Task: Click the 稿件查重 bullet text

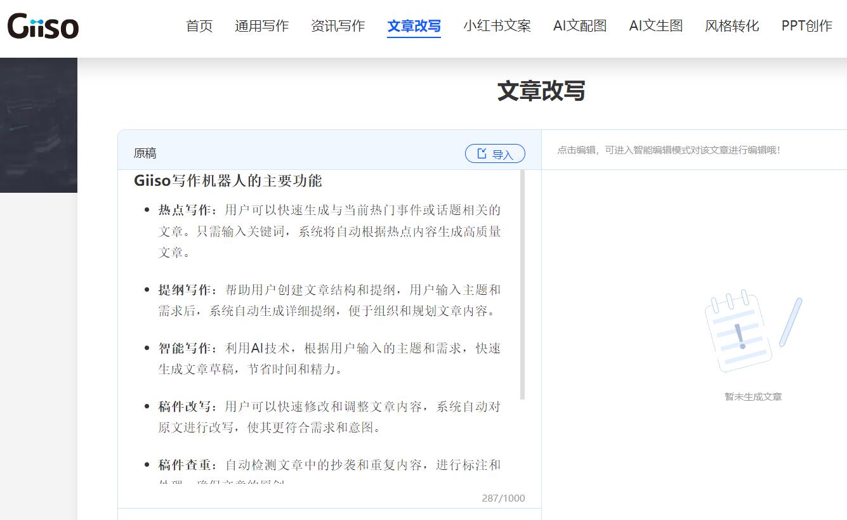Action: click(329, 473)
